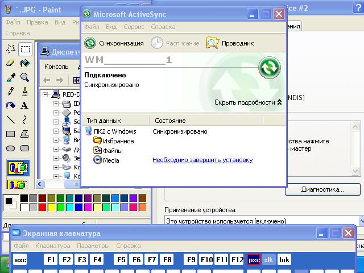Click the psc key on screen keyboard
Screen dimensions: 364x273
pyautogui.click(x=254, y=259)
